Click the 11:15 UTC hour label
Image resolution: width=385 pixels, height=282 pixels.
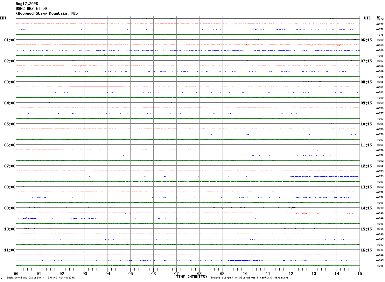pyautogui.click(x=366, y=145)
